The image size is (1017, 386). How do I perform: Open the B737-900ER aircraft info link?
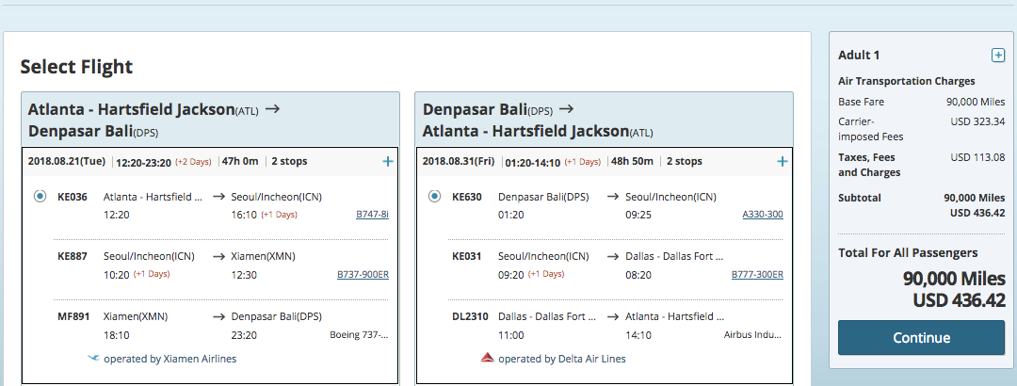coord(363,274)
